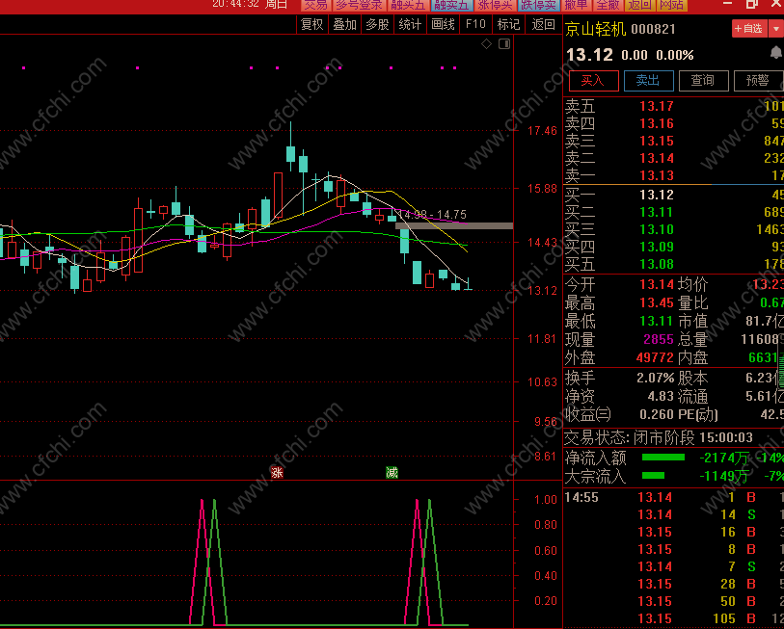Open the 网站 website link
Screen dimensions: 784x629
pyautogui.click(x=672, y=5)
